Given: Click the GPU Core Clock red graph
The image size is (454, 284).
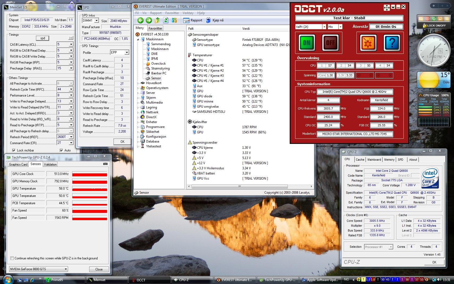Looking at the screenshot, I should [90, 174].
